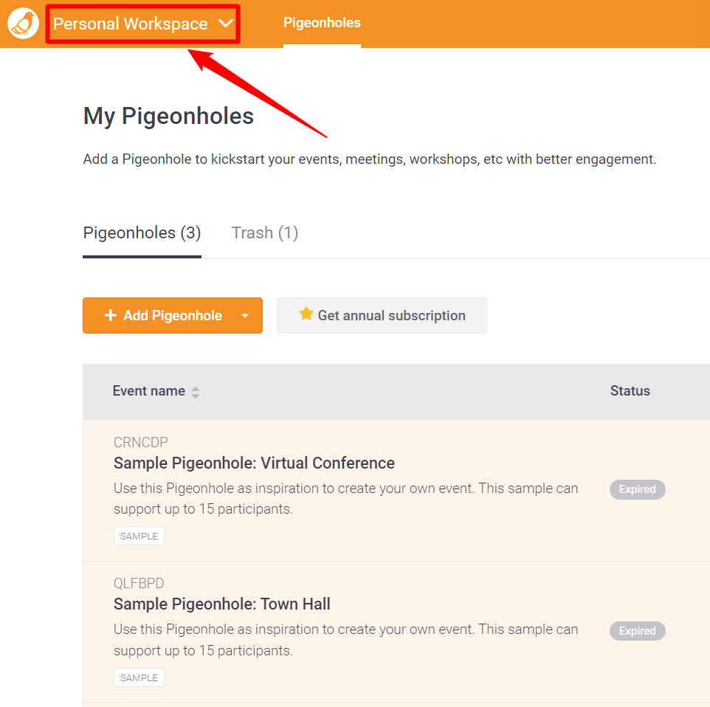710x707 pixels.
Task: Click the Expired badge for Virtual Conference
Action: coord(637,489)
